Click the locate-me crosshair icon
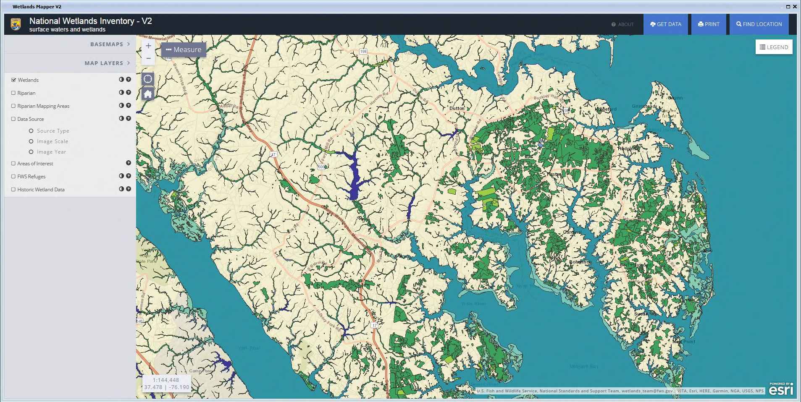The height and width of the screenshot is (402, 801). point(148,79)
